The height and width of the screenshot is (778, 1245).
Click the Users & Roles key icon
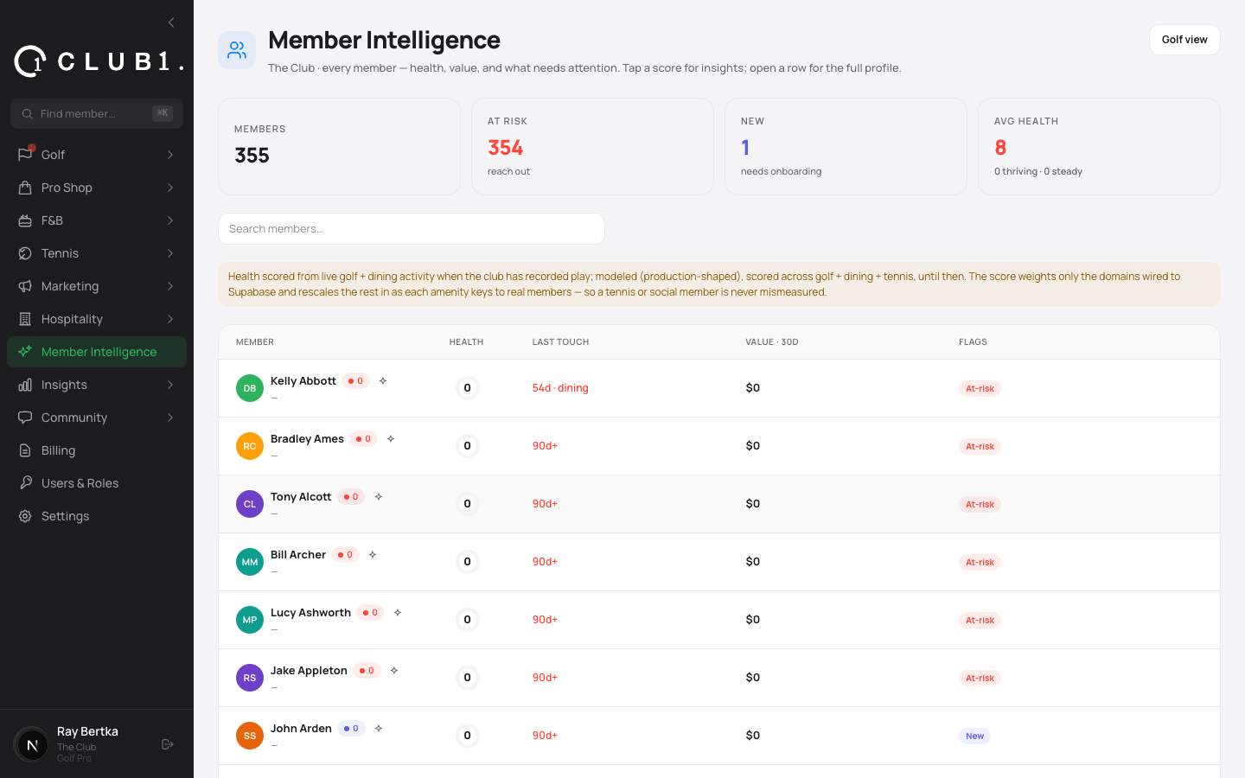tap(25, 483)
